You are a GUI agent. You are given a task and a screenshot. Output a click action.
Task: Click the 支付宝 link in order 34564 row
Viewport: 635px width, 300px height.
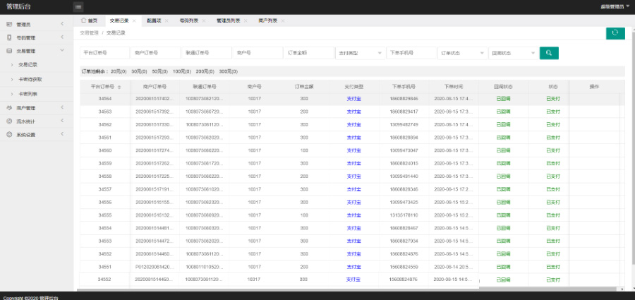(353, 99)
